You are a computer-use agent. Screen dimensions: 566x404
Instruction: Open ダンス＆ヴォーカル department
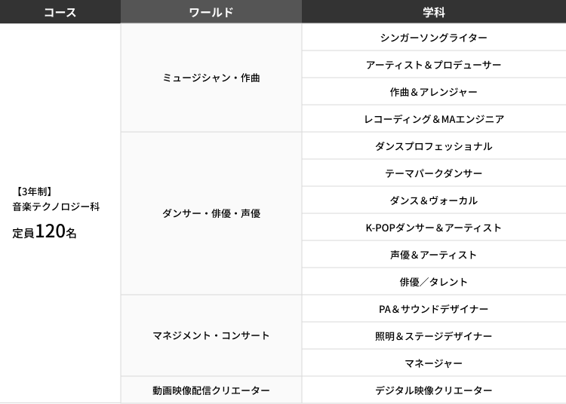coord(433,200)
